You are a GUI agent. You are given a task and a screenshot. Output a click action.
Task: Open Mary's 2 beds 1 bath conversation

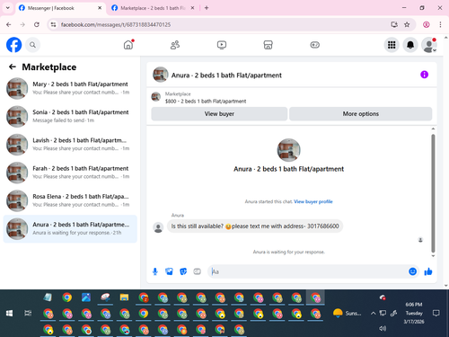pos(70,88)
